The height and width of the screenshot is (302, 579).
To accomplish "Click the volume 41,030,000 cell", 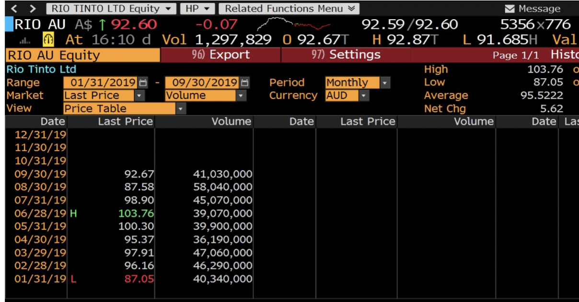I will click(x=223, y=174).
